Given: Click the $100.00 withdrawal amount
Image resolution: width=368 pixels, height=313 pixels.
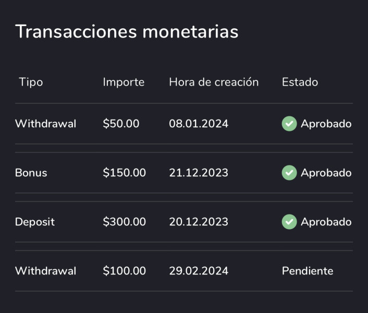Looking at the screenshot, I should click(124, 271).
